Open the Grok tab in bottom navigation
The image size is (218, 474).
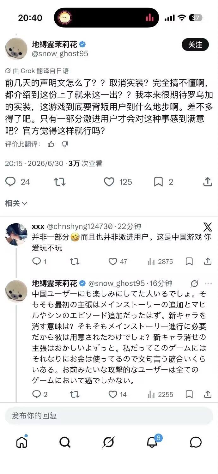click(x=108, y=442)
